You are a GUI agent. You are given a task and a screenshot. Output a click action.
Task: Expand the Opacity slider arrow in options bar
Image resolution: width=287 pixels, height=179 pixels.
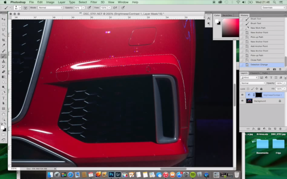pos(83,8)
